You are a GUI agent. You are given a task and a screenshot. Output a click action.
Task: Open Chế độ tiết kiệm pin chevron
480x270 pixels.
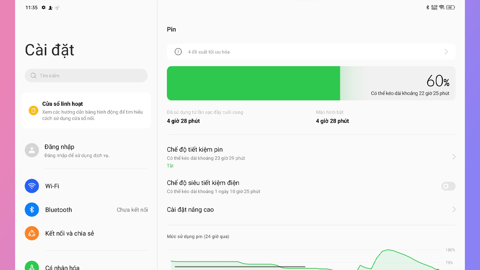tap(454, 157)
